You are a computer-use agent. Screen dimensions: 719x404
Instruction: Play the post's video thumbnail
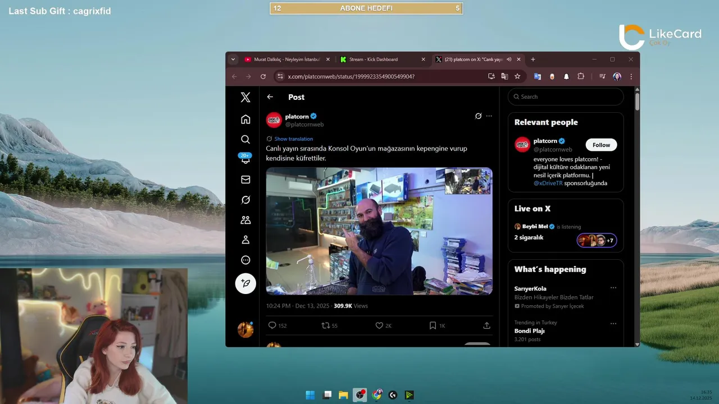click(379, 231)
